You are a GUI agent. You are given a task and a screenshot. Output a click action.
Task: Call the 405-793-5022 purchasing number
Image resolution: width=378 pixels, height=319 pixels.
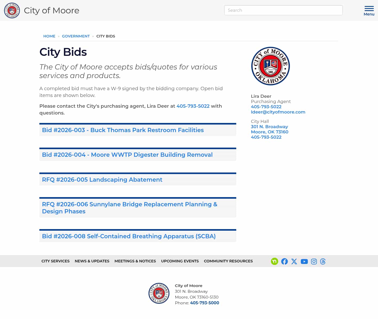pyautogui.click(x=266, y=107)
